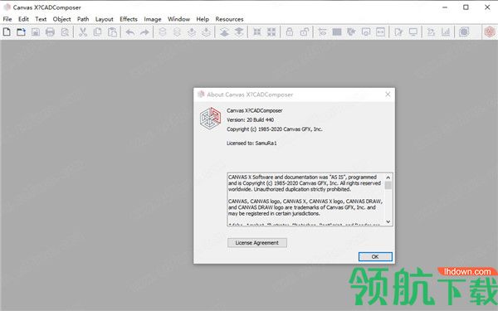Open the Path menu
This screenshot has height=311, width=498.
coord(83,19)
